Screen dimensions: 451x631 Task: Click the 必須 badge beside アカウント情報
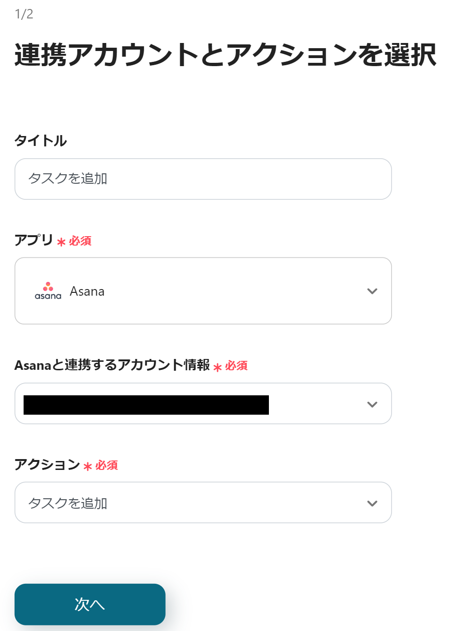pyautogui.click(x=236, y=366)
